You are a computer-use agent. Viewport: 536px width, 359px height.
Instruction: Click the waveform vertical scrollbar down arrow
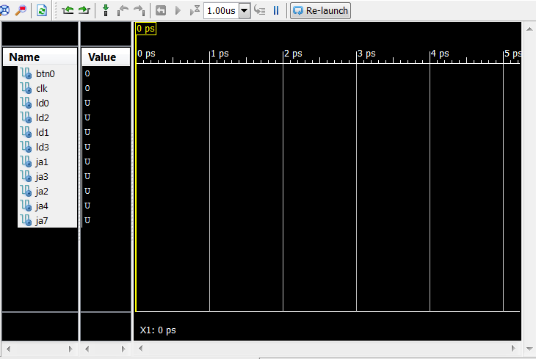[x=529, y=349]
